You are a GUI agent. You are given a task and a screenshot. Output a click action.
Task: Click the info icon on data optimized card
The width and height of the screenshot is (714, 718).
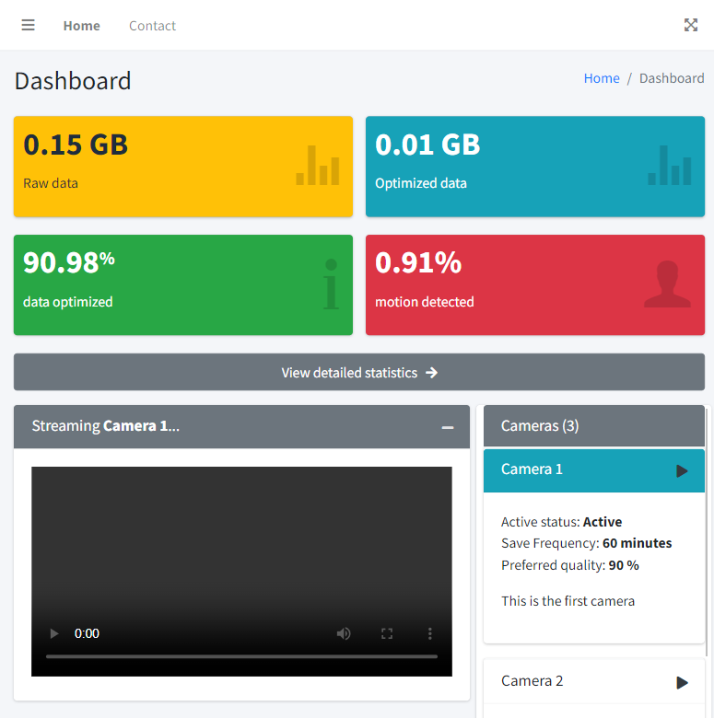pos(331,284)
